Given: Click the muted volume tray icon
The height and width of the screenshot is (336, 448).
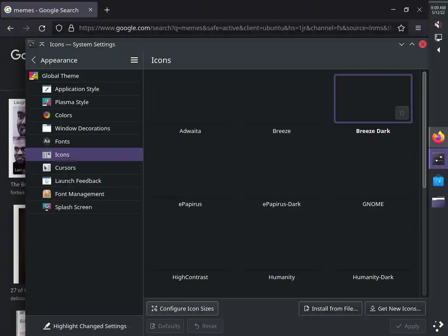Looking at the screenshot, I should pos(438,24).
